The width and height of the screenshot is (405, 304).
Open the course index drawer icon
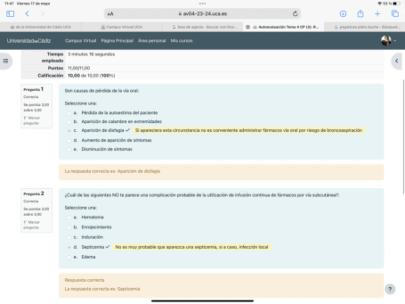(x=6, y=61)
